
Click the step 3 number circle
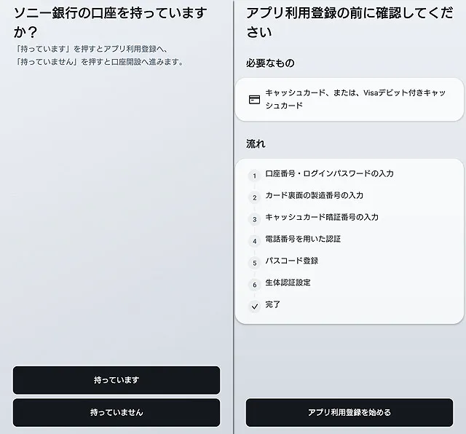tap(254, 219)
